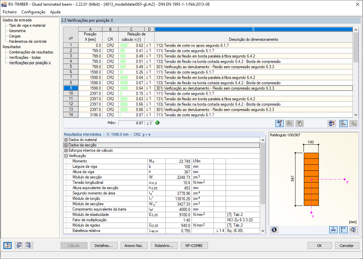Screen dimensions: 363x259
Task: Select Verificações por posição x tree item
Action: click(x=30, y=63)
